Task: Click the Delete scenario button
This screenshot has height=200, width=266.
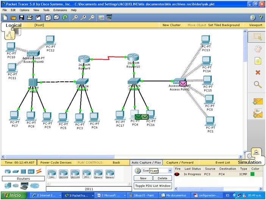Action: (x=162, y=178)
